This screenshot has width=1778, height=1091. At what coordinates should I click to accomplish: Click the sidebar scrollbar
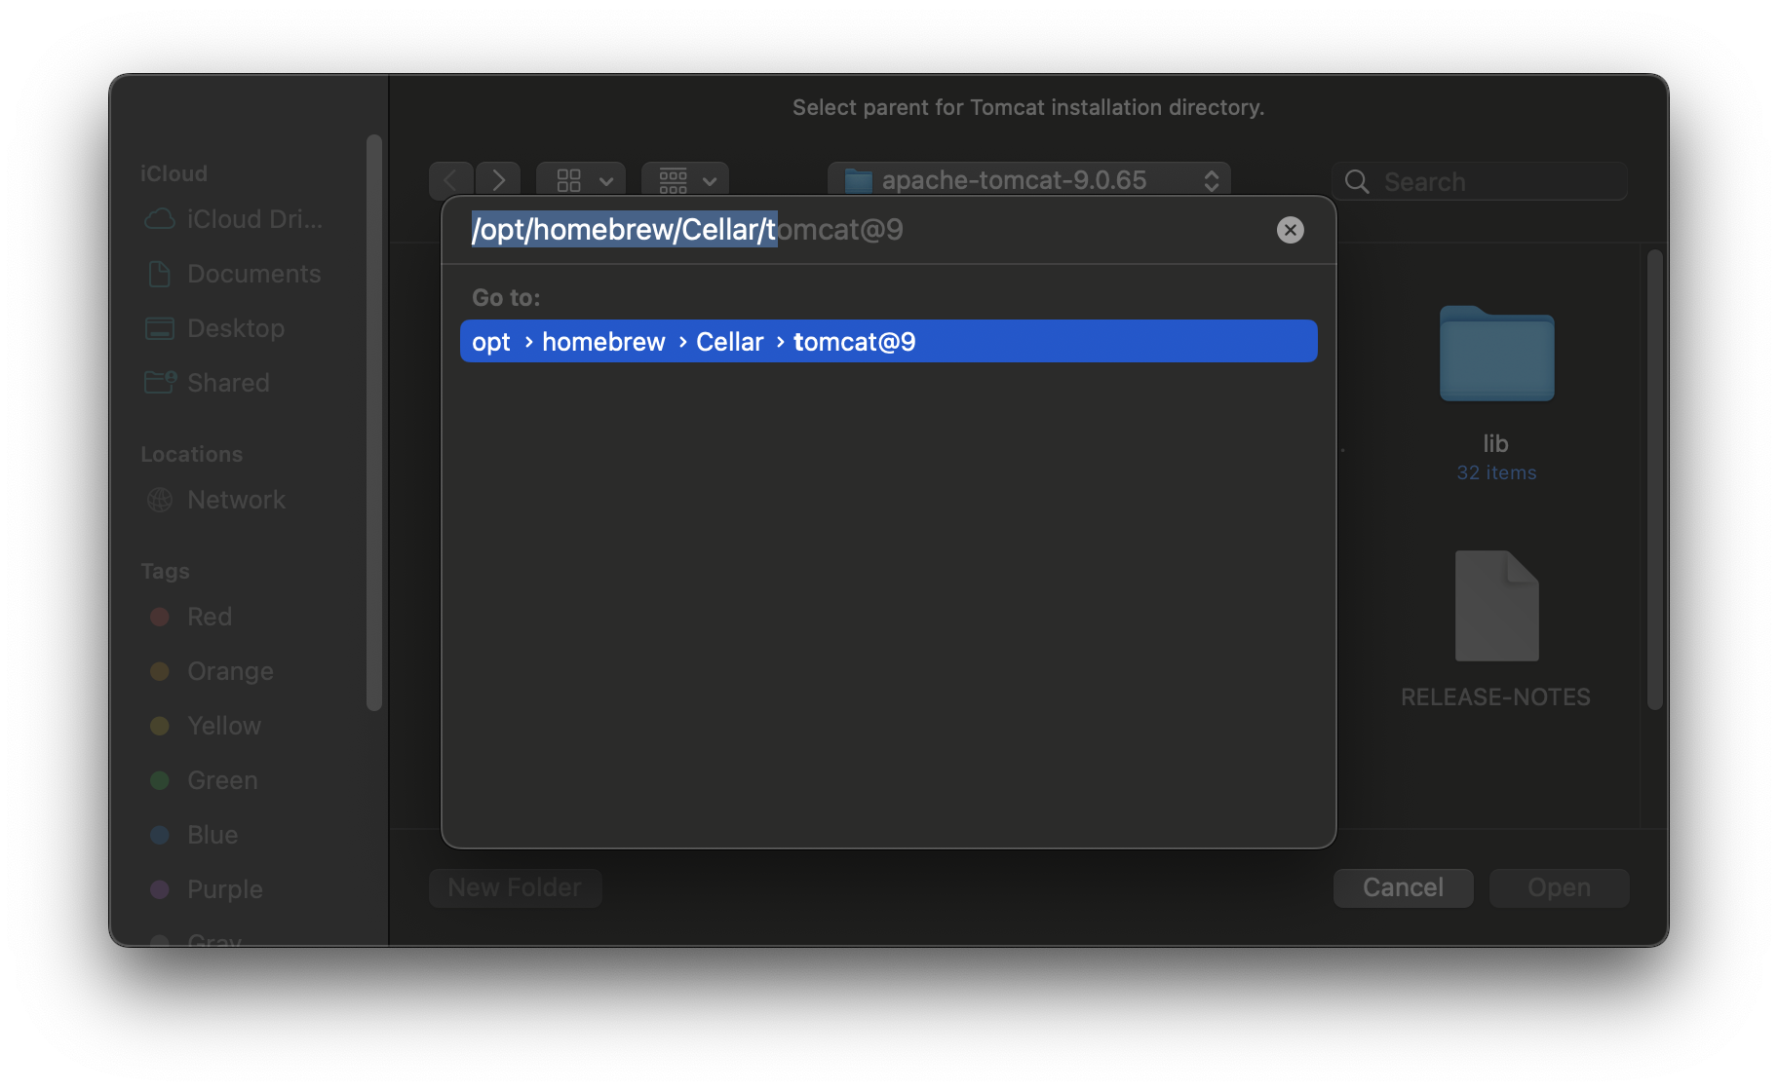[x=373, y=422]
